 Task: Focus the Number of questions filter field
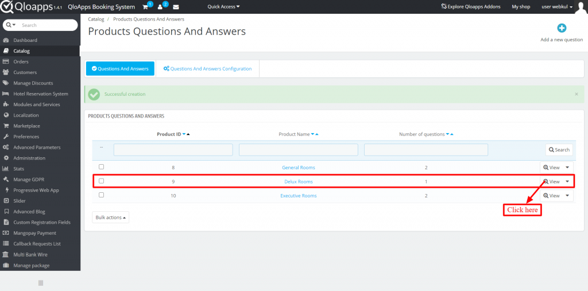426,150
